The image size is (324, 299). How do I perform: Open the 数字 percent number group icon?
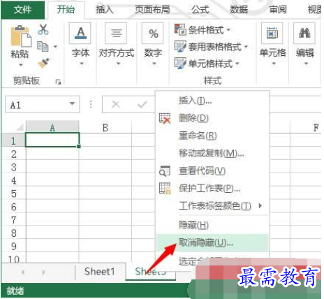click(x=153, y=34)
